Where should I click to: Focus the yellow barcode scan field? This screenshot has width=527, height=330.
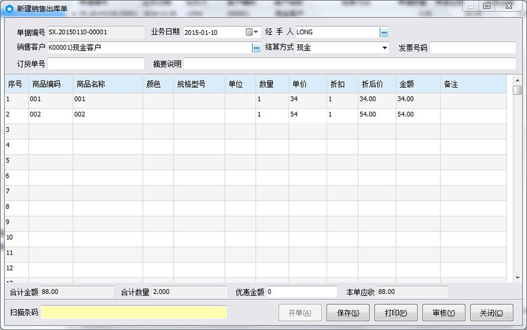click(x=134, y=312)
